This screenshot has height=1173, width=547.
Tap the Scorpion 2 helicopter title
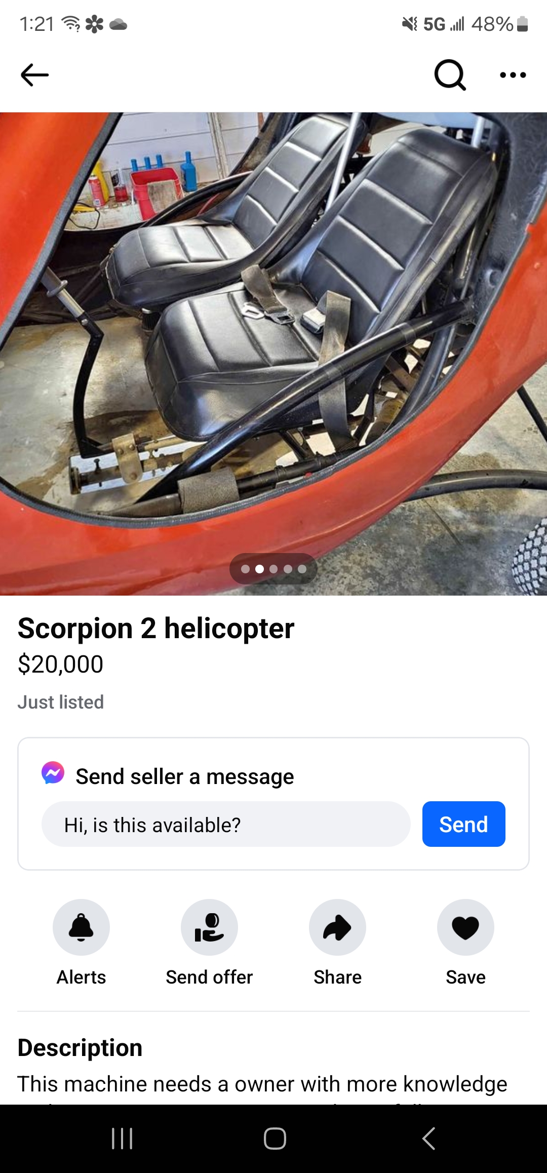click(156, 629)
